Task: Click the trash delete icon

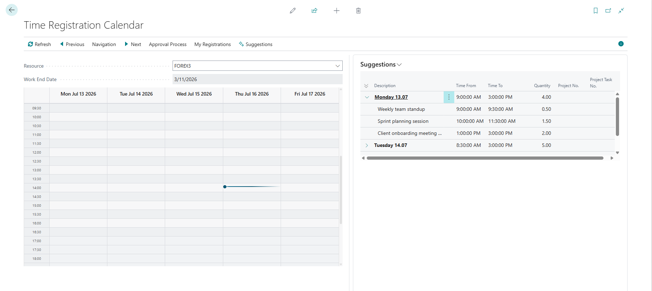Action: coord(358,11)
